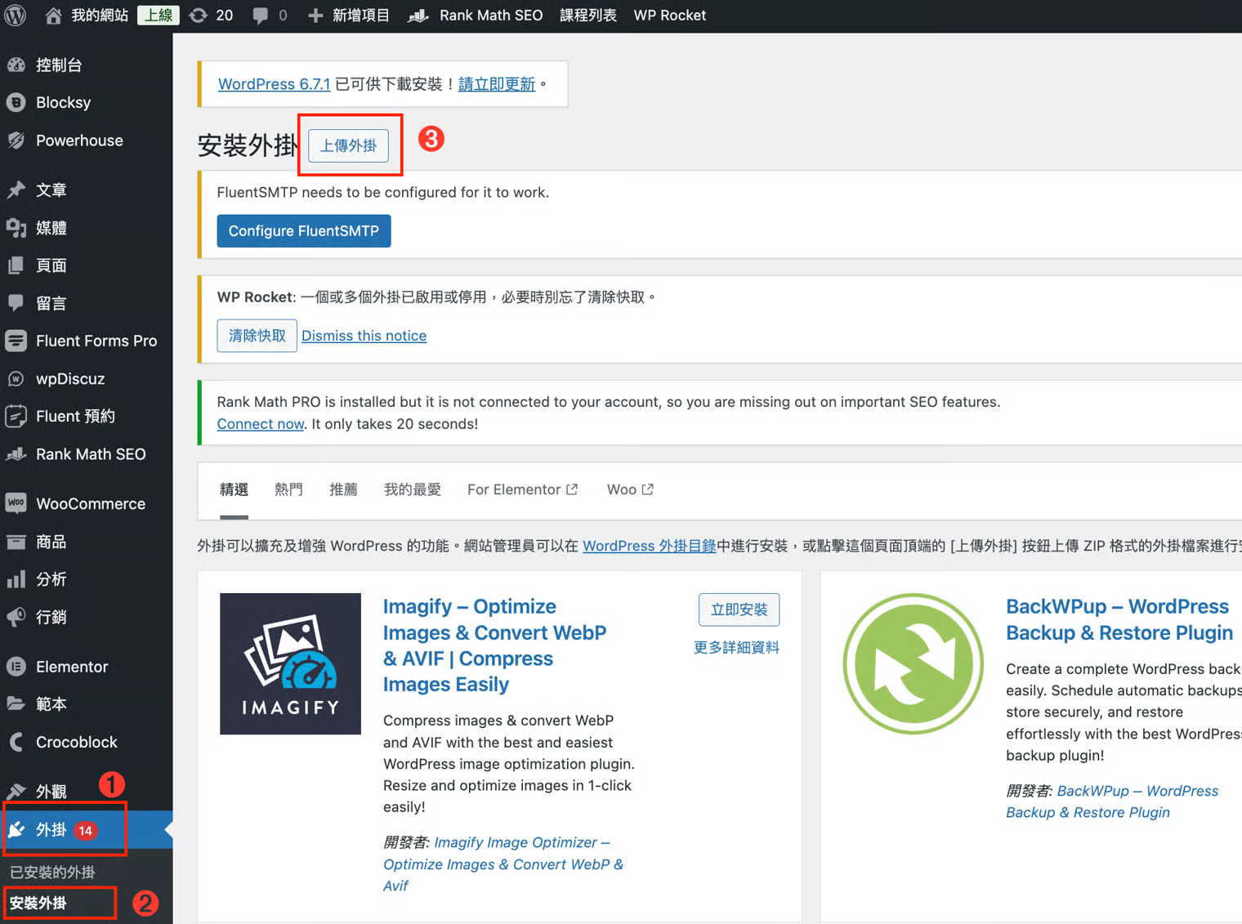The height and width of the screenshot is (924, 1242).
Task: Click the Imagify Image Optimizer developer link
Action: pos(503,864)
